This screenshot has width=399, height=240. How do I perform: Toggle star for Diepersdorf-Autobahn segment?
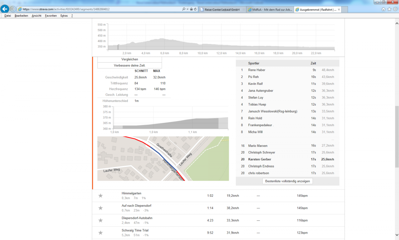click(x=100, y=220)
